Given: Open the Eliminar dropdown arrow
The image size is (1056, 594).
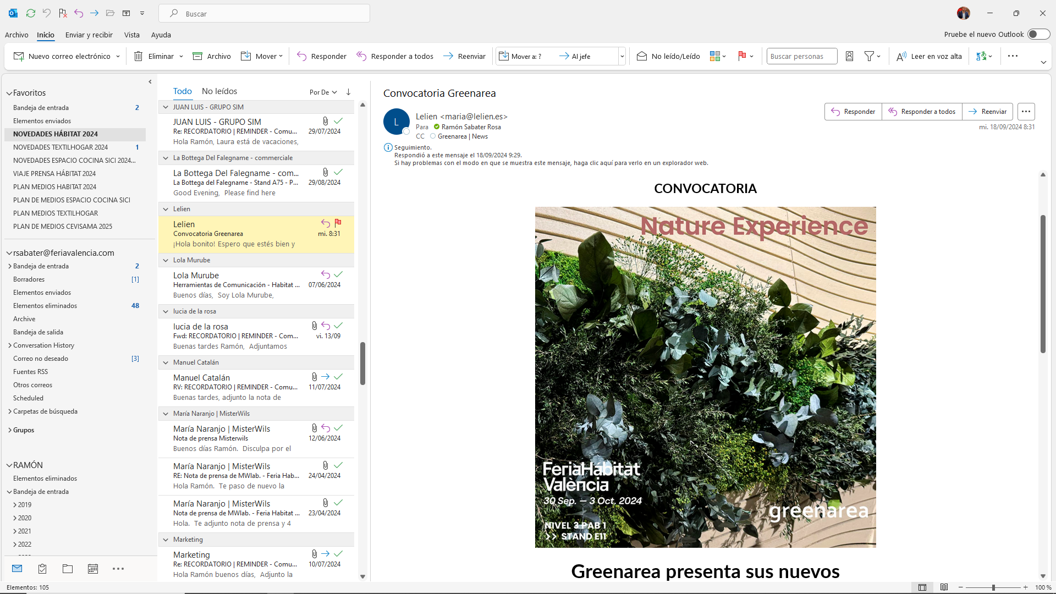Looking at the screenshot, I should [x=181, y=56].
